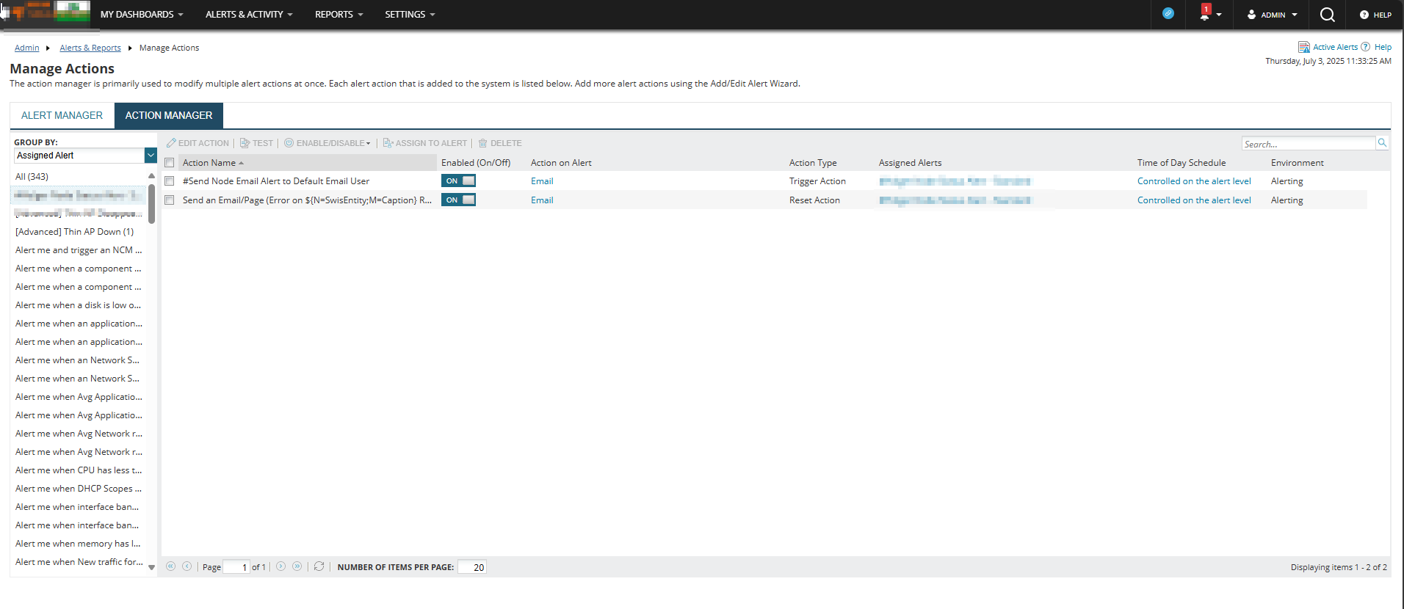Viewport: 1404px width, 609px height.
Task: Check the #Send Node Email Alert row checkbox
Action: (x=170, y=181)
